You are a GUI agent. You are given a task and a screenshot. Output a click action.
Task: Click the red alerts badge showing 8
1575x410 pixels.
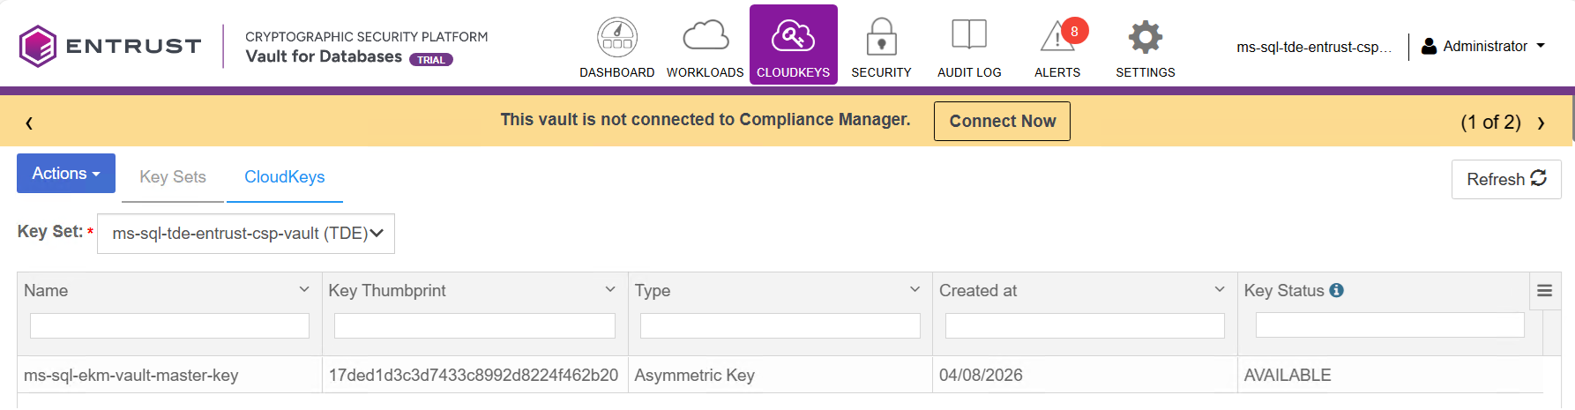click(1074, 31)
